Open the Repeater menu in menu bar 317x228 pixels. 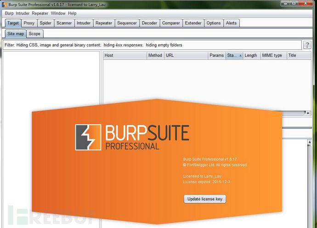pos(40,13)
